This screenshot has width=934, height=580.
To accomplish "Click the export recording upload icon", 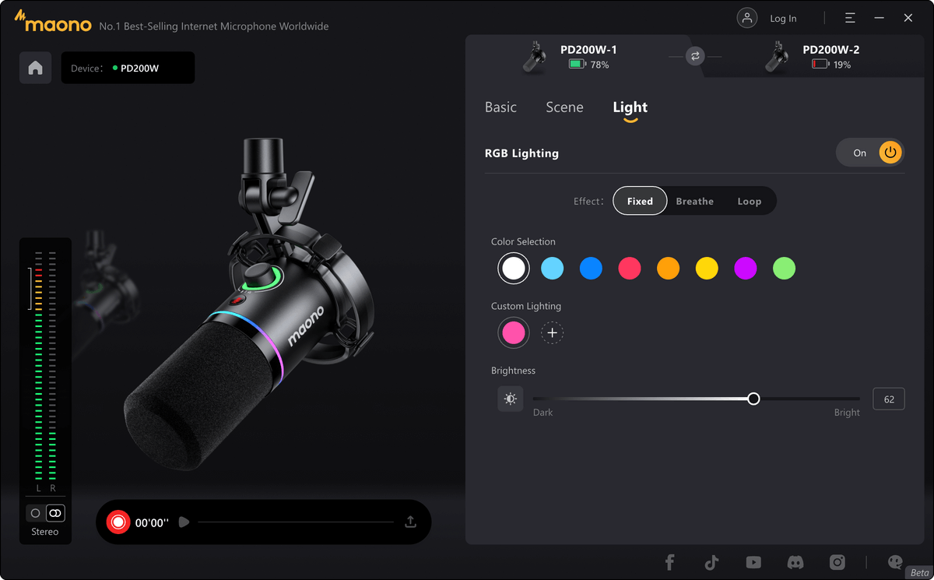I will 411,522.
